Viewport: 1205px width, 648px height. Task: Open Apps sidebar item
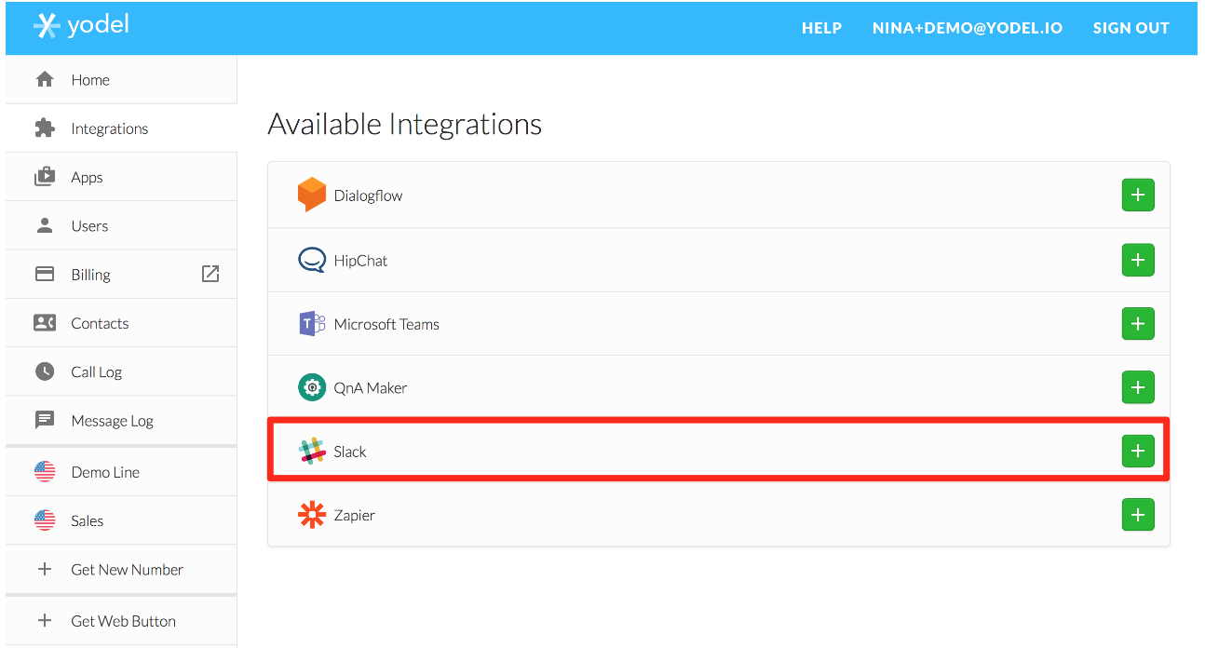coord(121,177)
